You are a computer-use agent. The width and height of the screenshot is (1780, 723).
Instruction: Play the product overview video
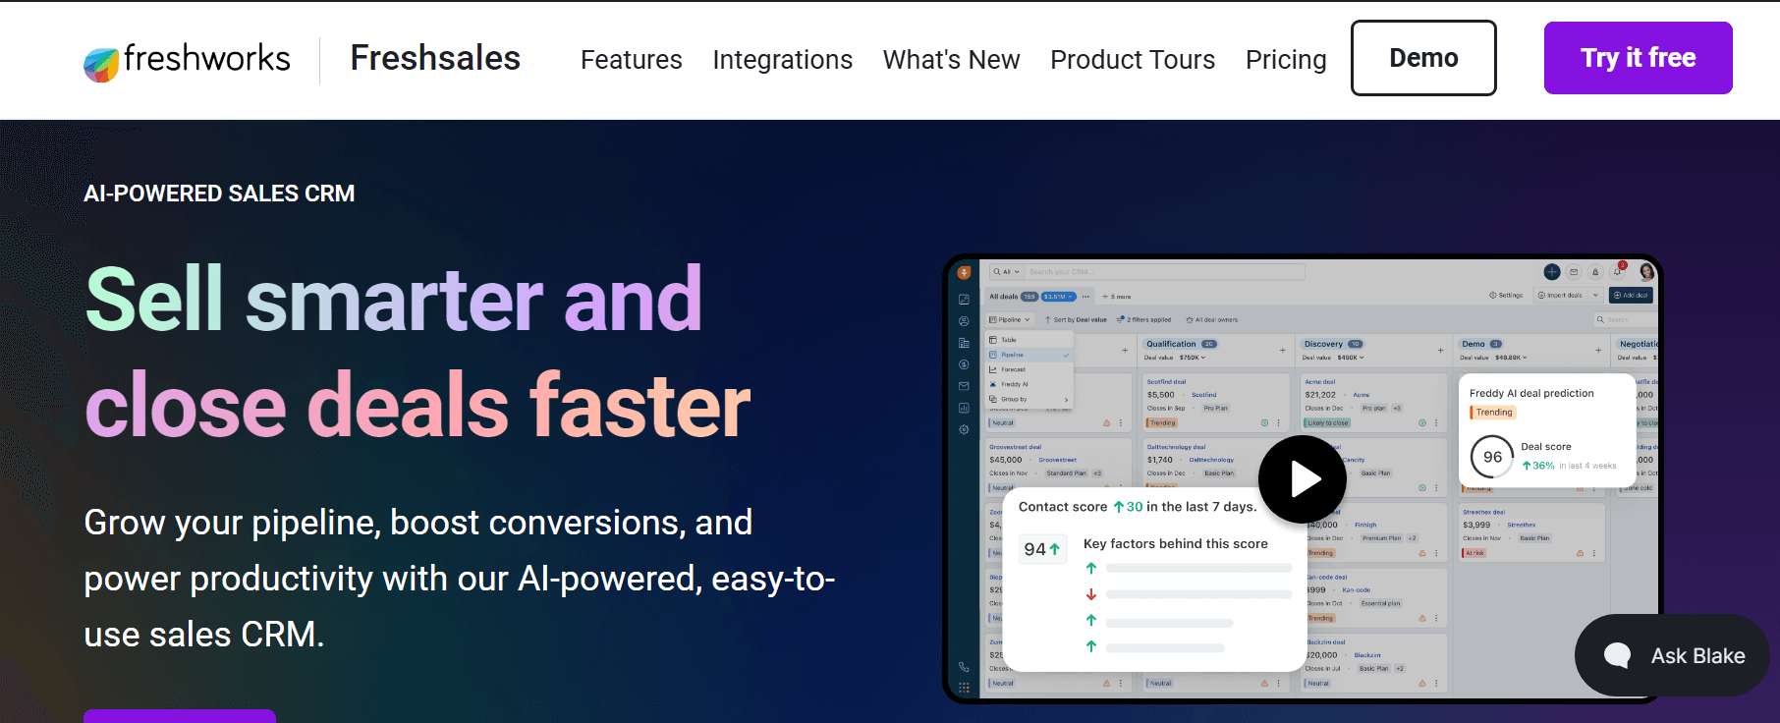[1303, 479]
